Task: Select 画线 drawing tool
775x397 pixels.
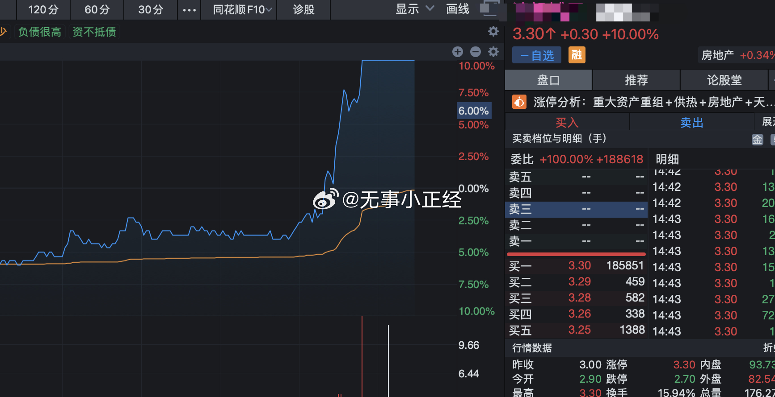Action: [458, 9]
